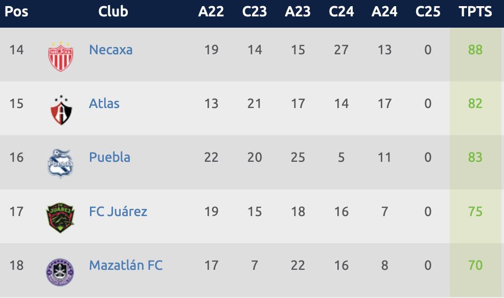Open the Mazatlán FC team link
504x298 pixels.
point(126,265)
